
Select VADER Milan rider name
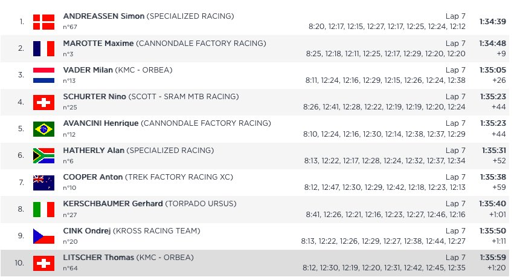[x=88, y=70]
